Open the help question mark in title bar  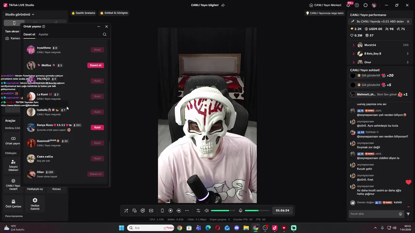tap(357, 5)
